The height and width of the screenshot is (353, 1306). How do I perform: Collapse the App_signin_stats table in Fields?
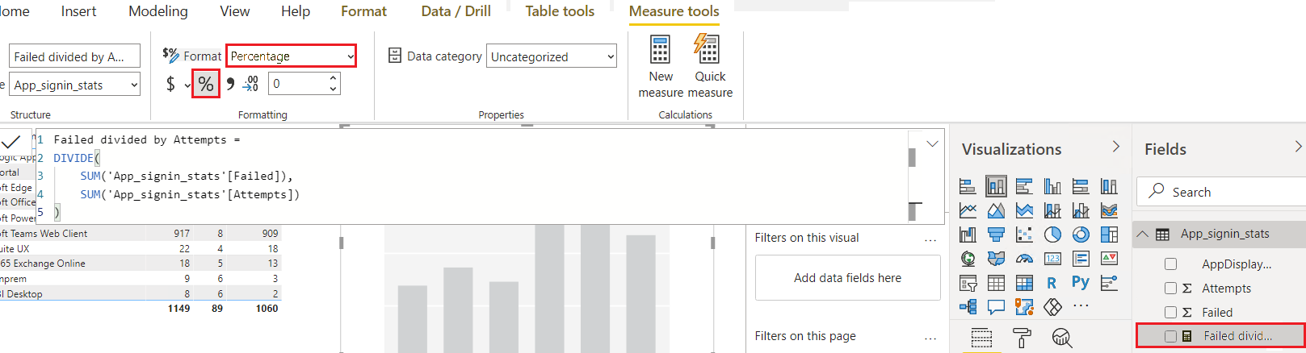pyautogui.click(x=1143, y=235)
